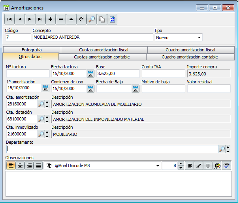Toggle underline formatting in Observaciones
Screen dimensions: 239x203
click(208, 165)
